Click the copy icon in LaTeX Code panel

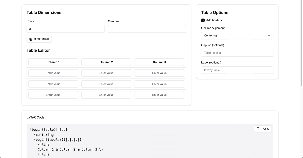pos(258,129)
